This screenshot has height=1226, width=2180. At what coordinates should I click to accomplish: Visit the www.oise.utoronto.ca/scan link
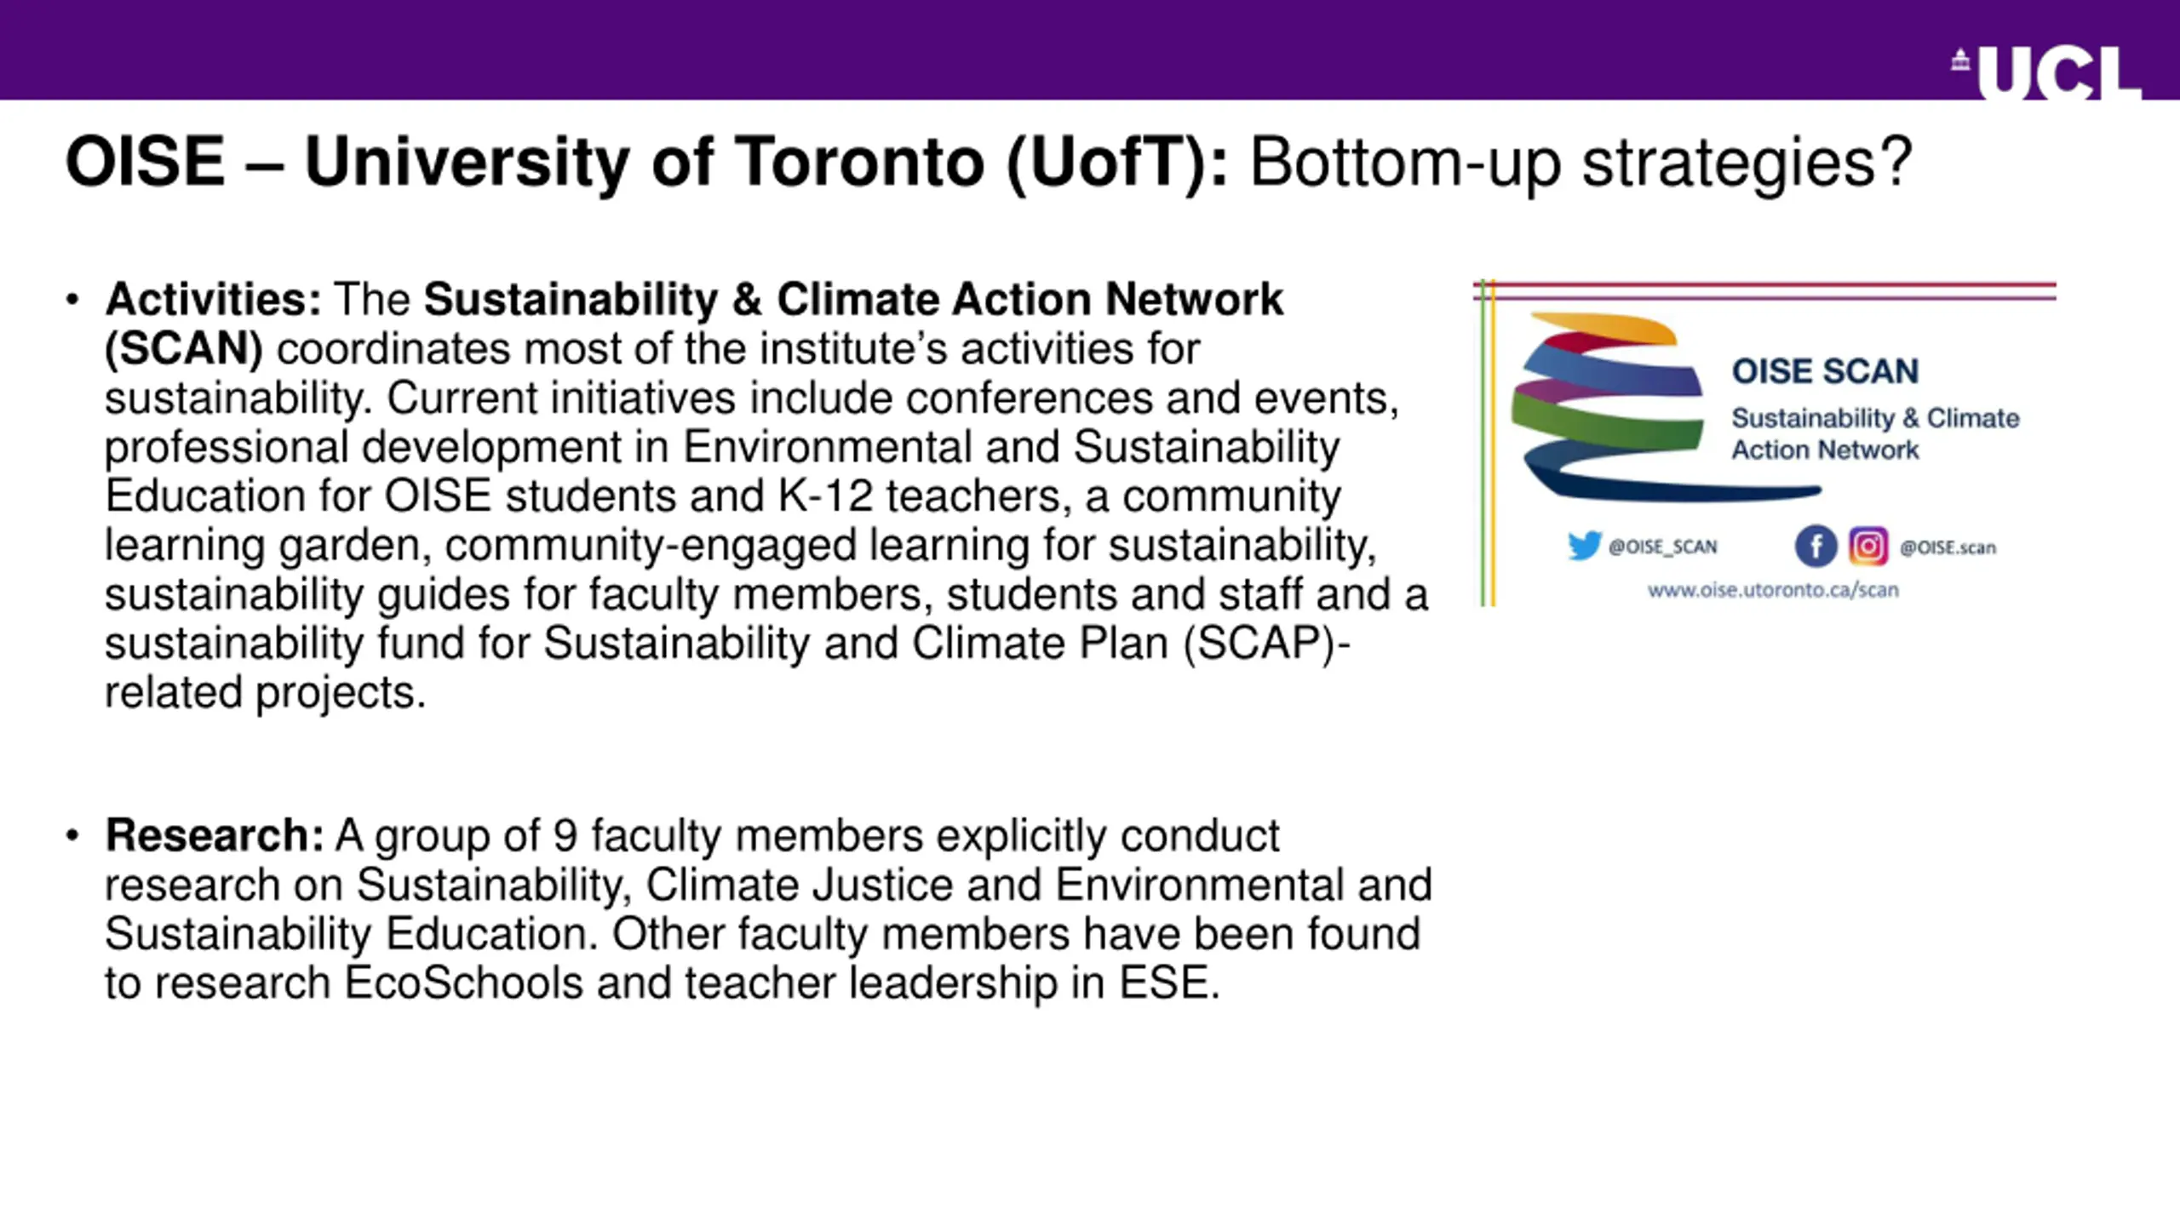pyautogui.click(x=1773, y=590)
